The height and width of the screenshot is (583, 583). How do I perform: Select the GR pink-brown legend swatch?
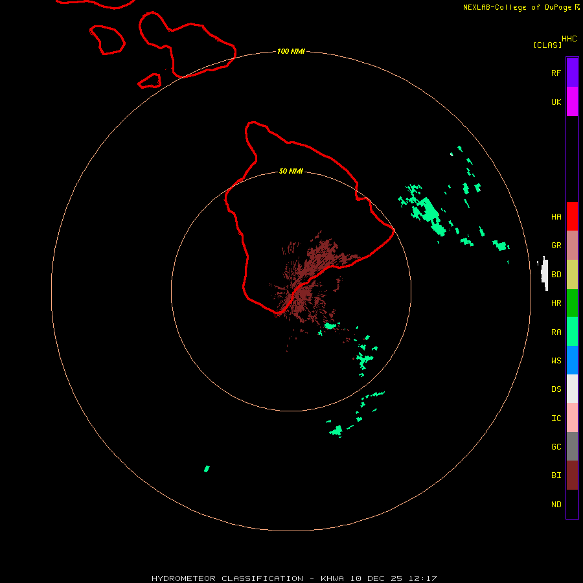(572, 246)
